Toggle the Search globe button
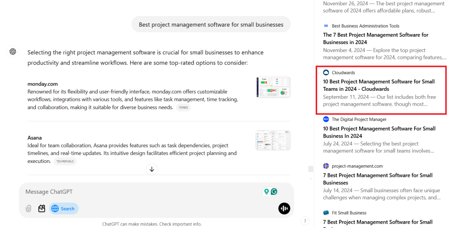 coord(64,208)
